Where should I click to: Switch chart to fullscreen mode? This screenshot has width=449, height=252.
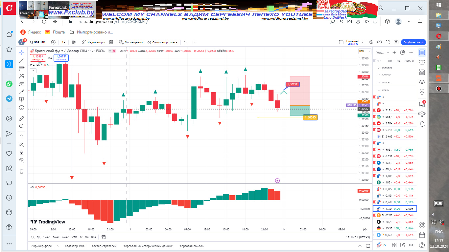[x=388, y=42]
